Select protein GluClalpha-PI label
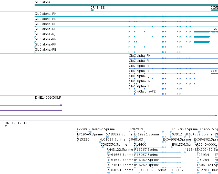This screenshot has height=174, width=218. 139,71
